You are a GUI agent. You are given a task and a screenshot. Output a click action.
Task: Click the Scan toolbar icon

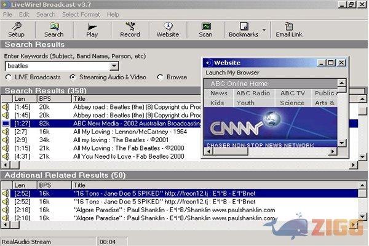205,30
